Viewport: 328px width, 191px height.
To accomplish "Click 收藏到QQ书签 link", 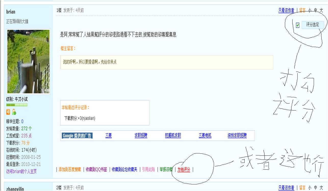I will [x=96, y=169].
